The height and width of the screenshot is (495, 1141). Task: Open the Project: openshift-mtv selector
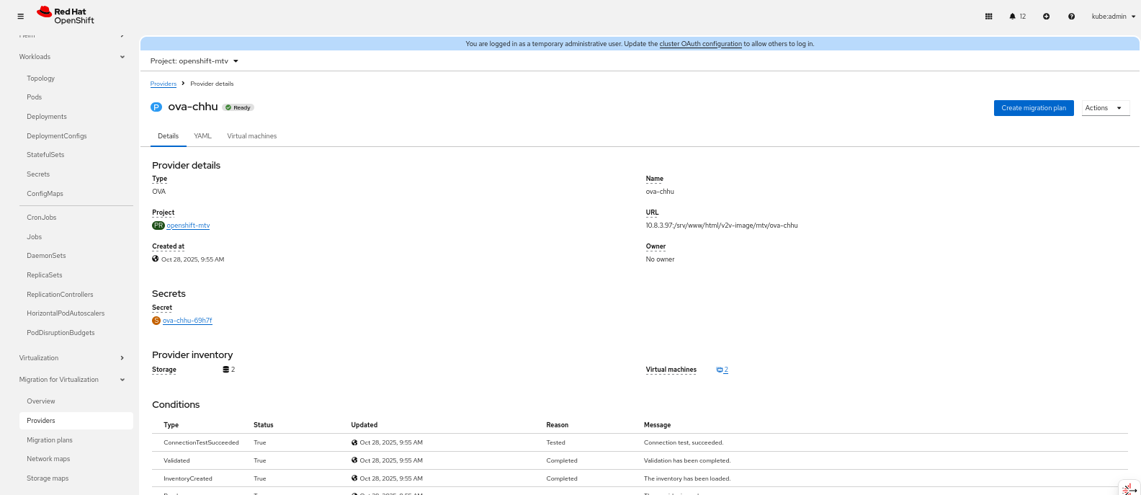coord(194,61)
